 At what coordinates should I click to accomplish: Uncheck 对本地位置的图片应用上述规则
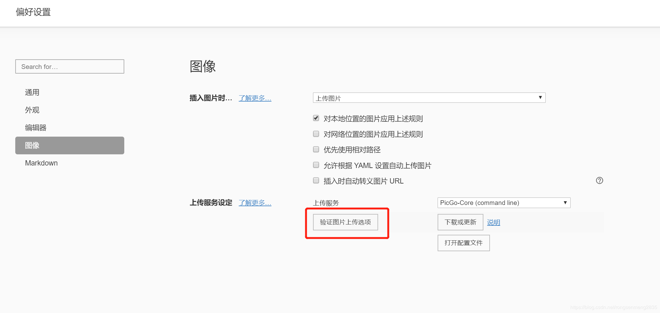click(316, 118)
